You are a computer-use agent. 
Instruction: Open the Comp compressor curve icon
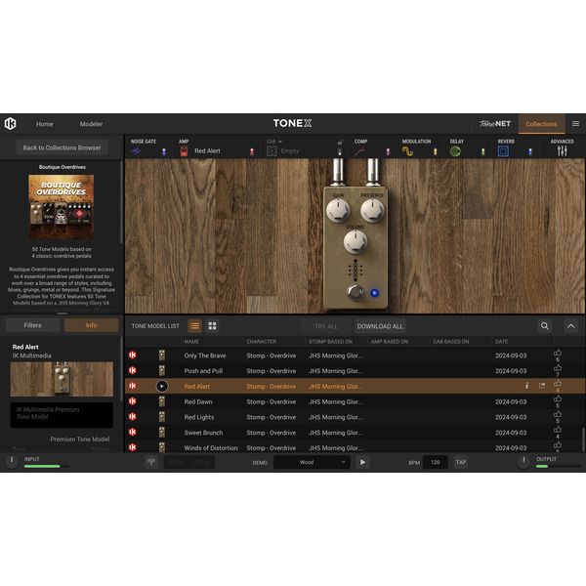[359, 151]
